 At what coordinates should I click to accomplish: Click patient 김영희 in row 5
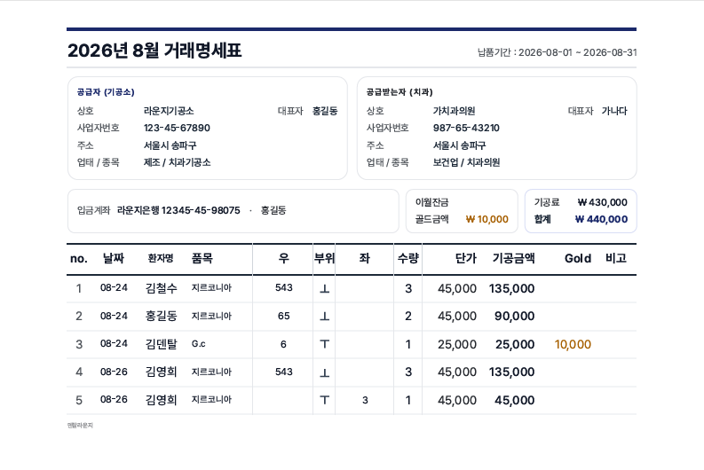point(162,400)
